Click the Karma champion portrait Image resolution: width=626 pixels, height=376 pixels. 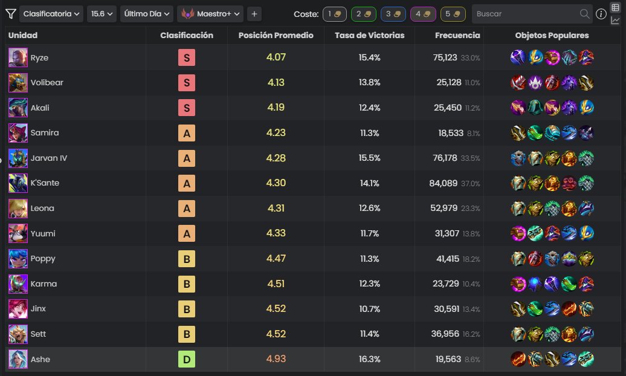(x=18, y=284)
